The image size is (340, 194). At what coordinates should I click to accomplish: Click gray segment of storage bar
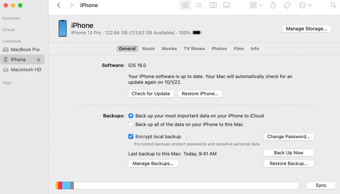click(72, 185)
